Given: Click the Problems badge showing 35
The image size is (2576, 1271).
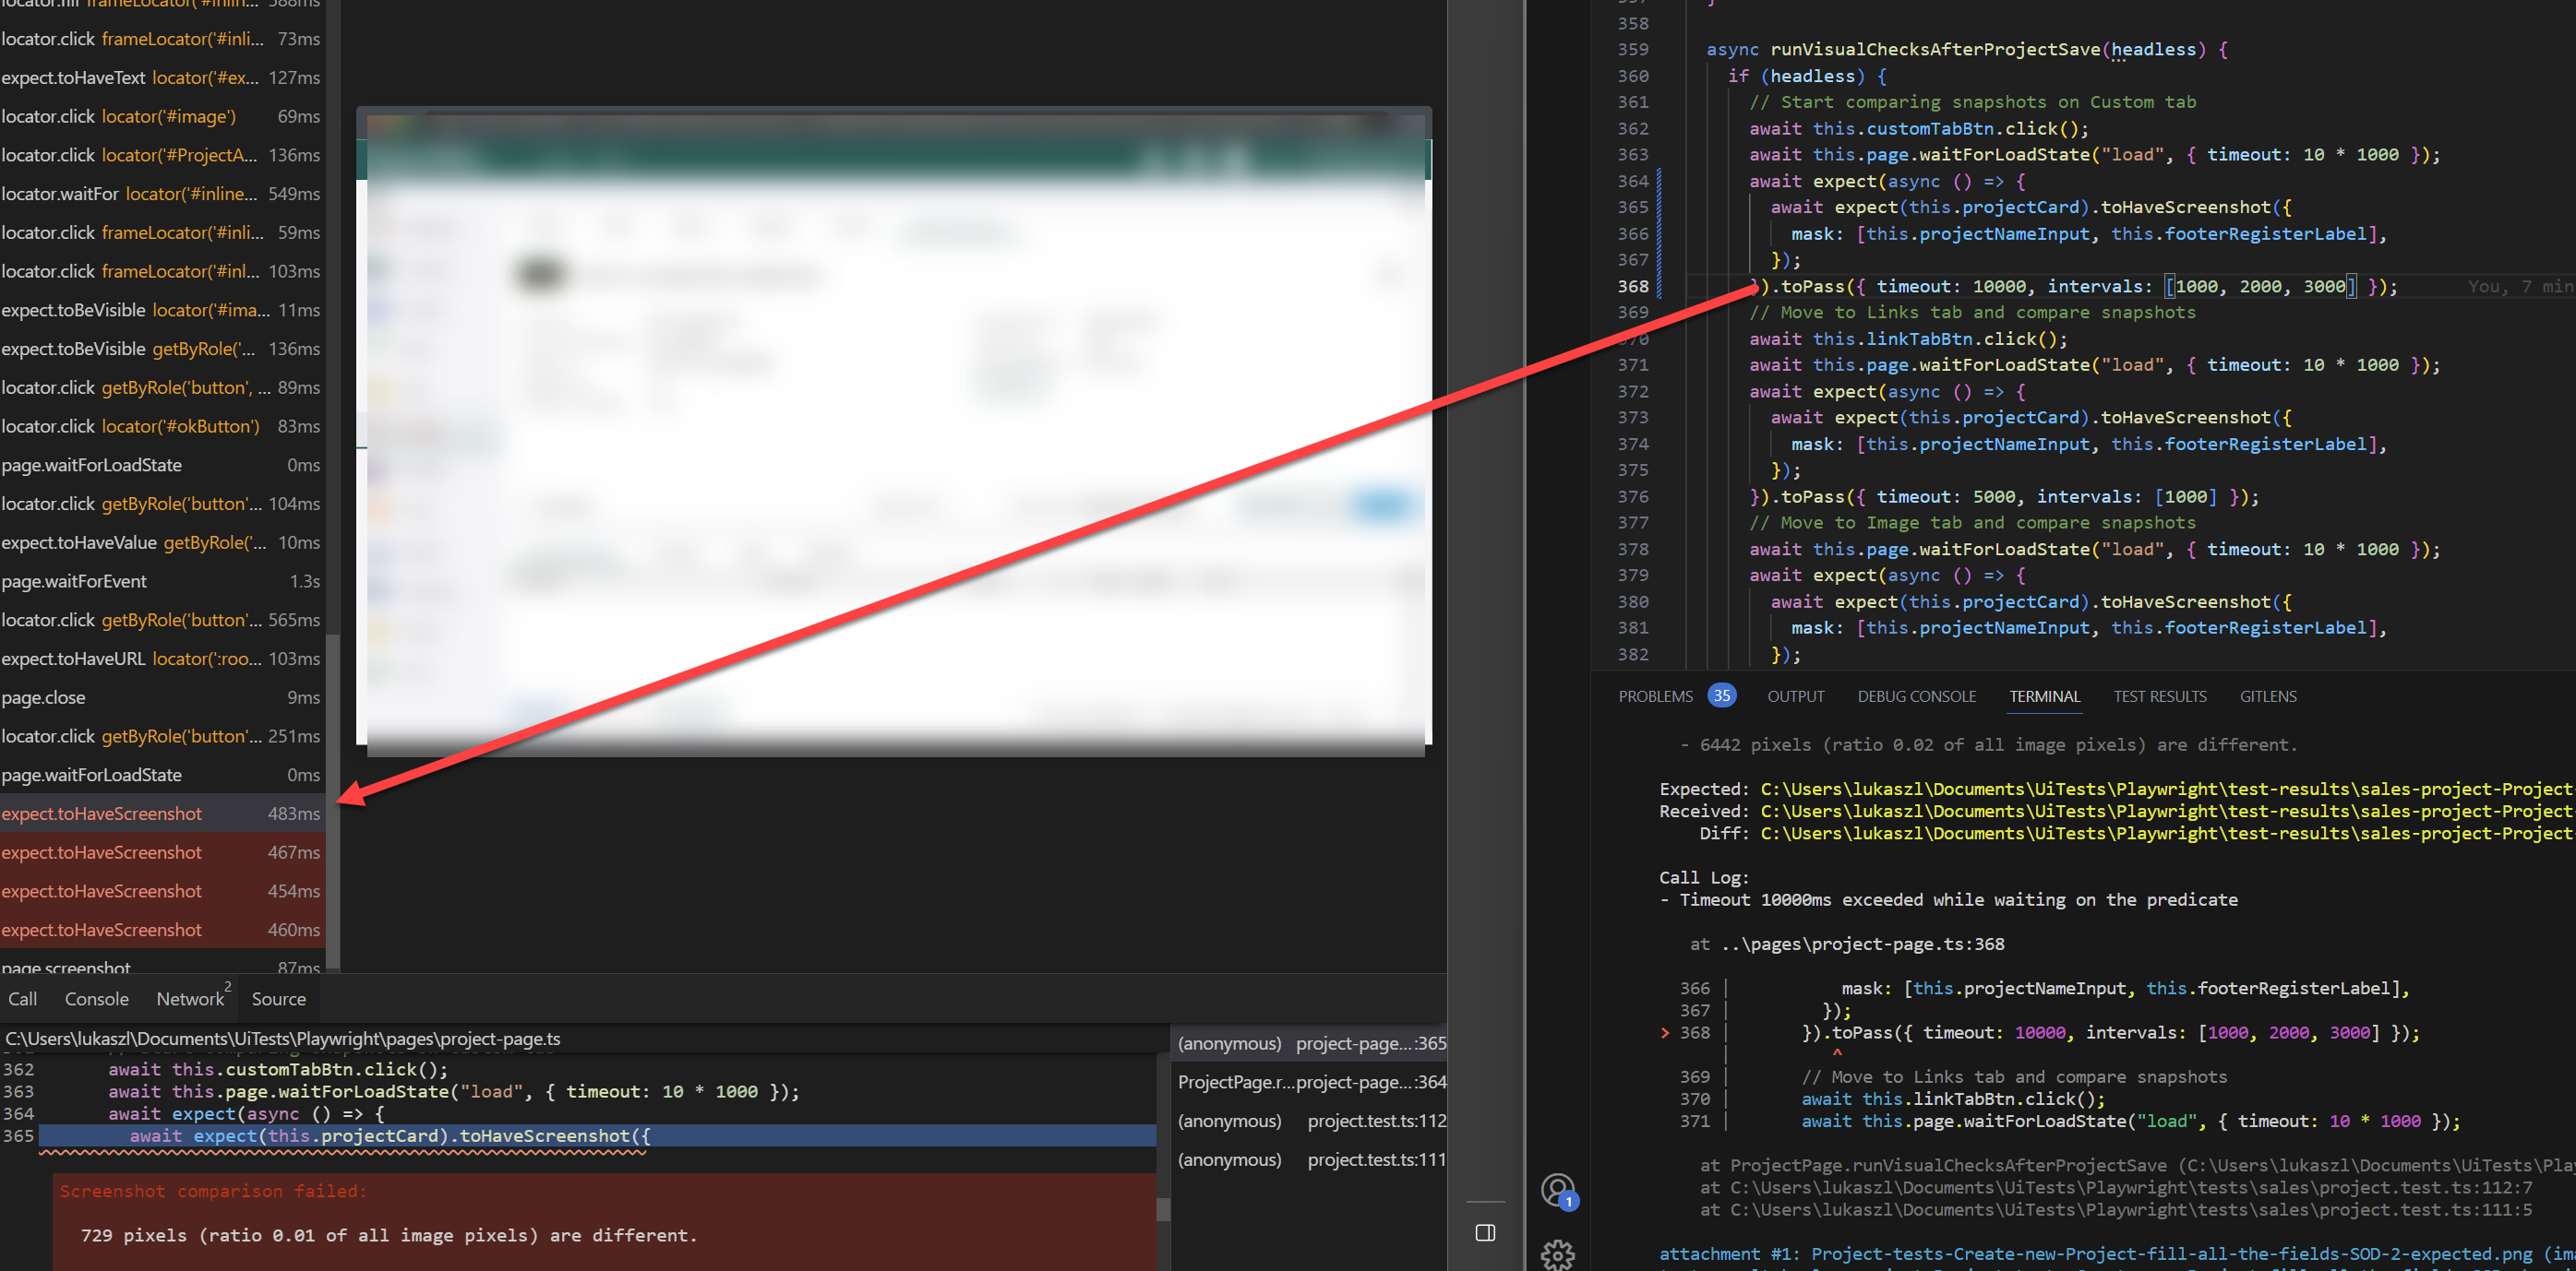Looking at the screenshot, I should [1721, 695].
